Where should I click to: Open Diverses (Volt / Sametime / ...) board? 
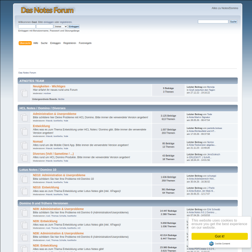tap(53, 154)
